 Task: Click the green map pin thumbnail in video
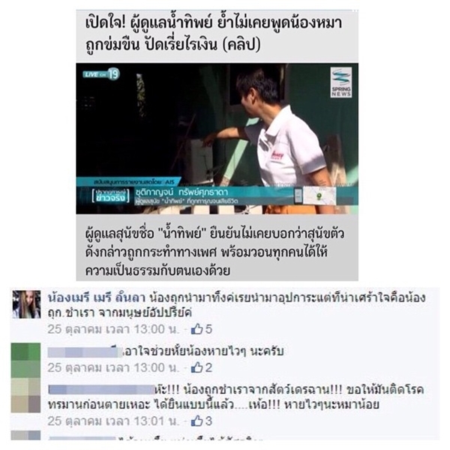click(x=319, y=196)
